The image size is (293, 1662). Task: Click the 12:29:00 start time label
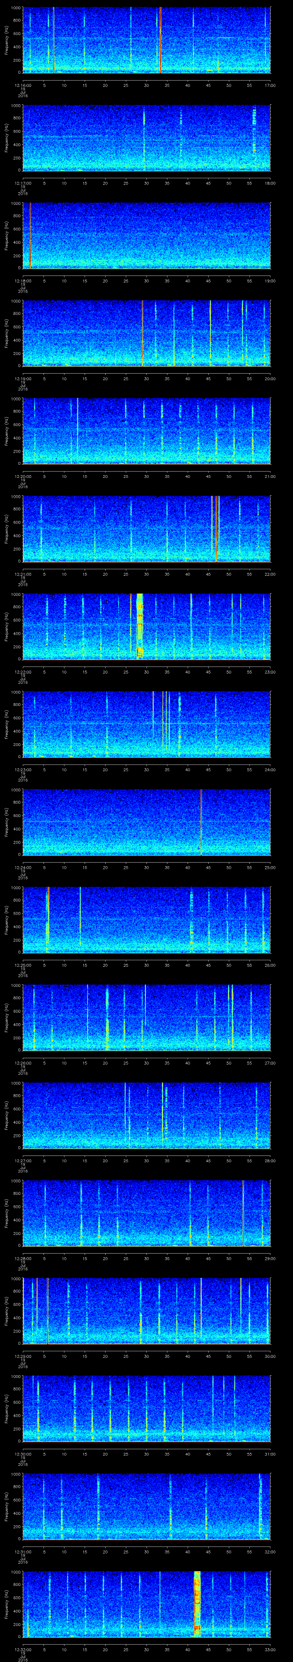(x=23, y=1356)
